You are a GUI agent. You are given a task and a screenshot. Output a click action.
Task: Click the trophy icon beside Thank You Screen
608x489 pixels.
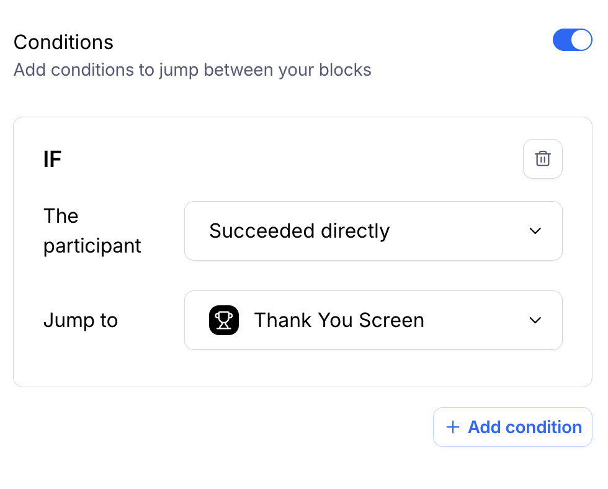tap(224, 320)
